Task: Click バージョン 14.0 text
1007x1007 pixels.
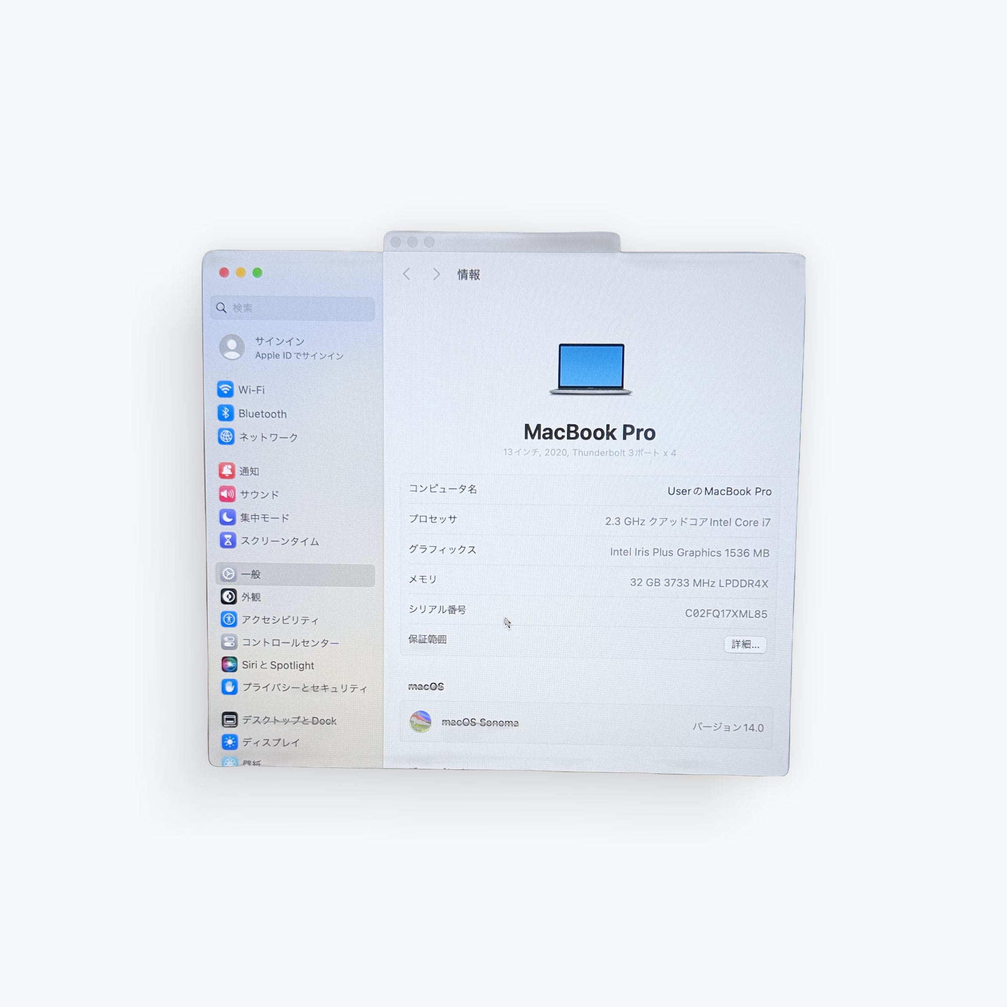Action: click(728, 727)
